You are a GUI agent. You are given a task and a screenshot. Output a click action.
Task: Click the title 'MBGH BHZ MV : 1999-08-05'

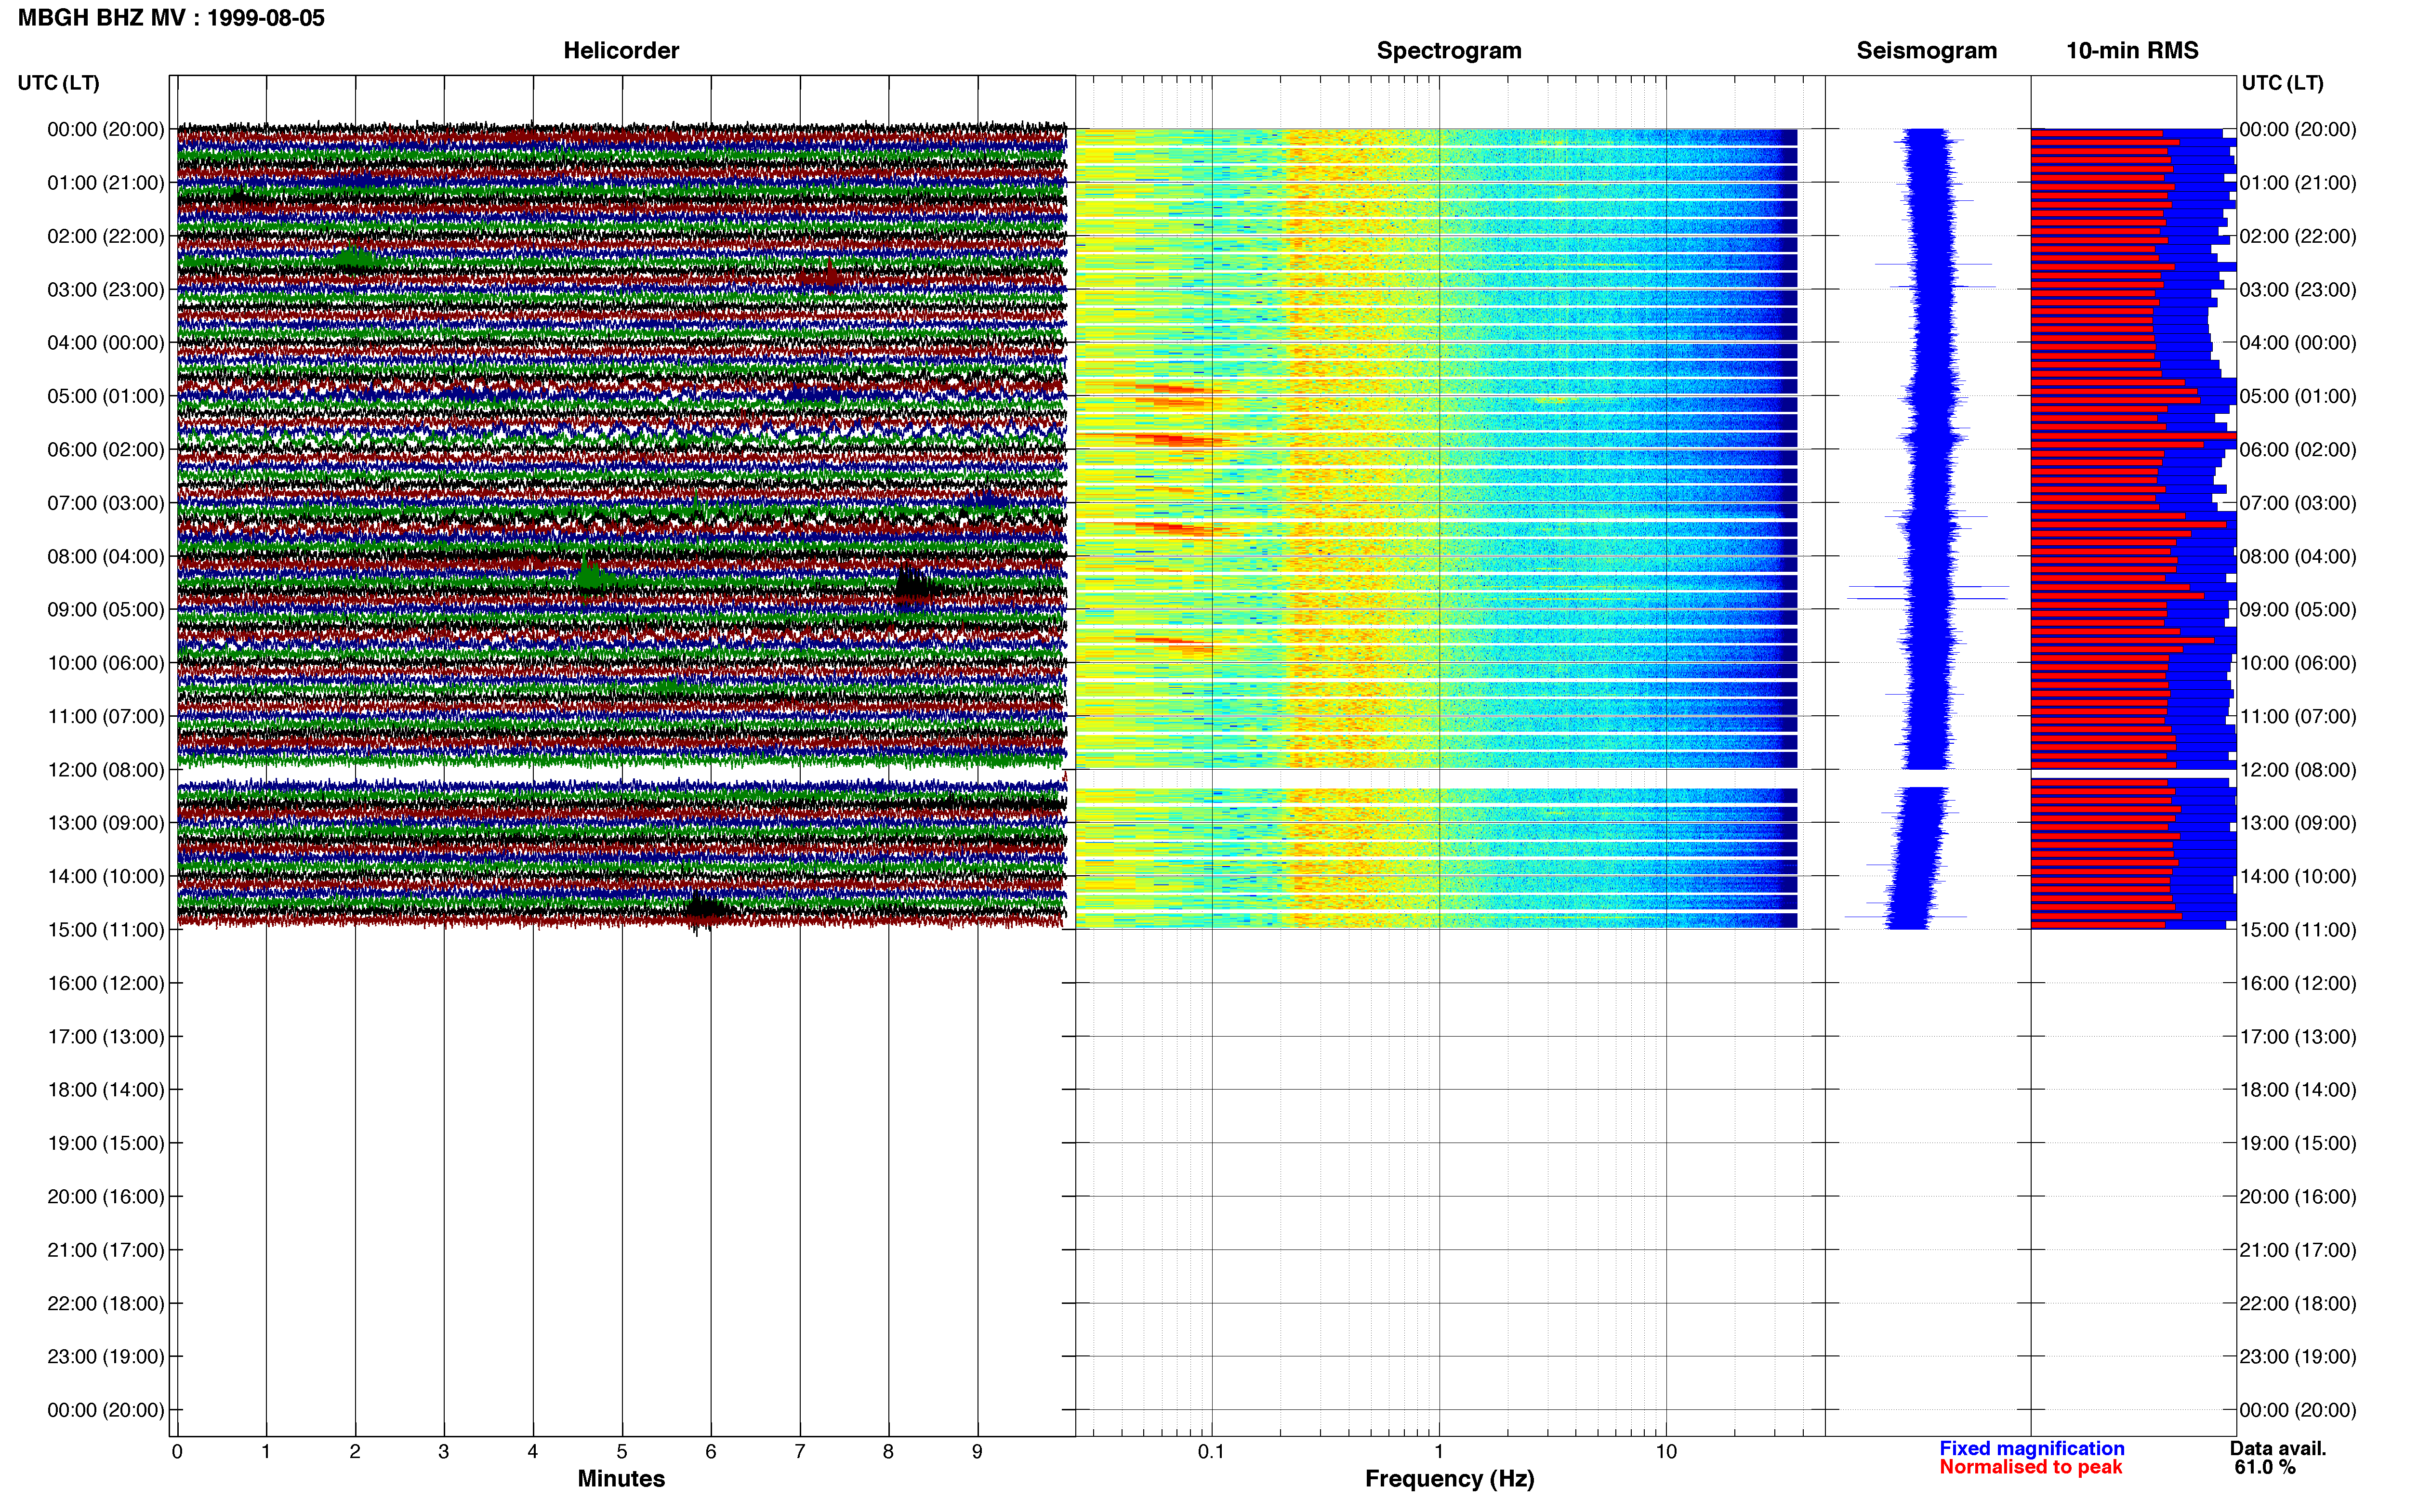[171, 18]
